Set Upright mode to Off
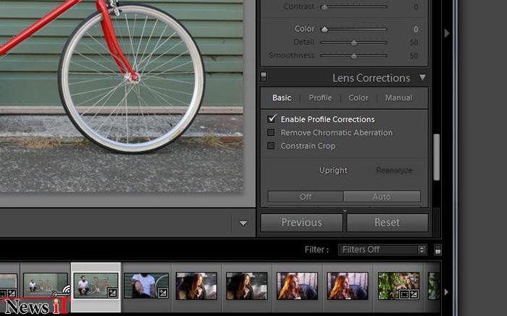Viewport: 507px width, 316px height. coord(306,196)
